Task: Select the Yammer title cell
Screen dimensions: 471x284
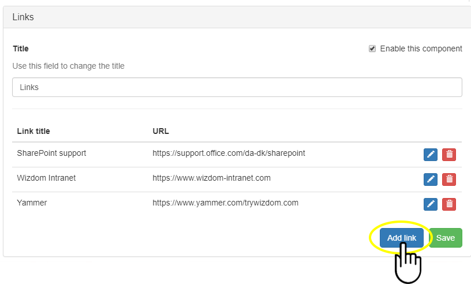Action: (31, 203)
